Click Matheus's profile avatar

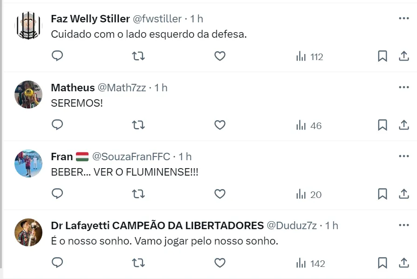click(28, 95)
